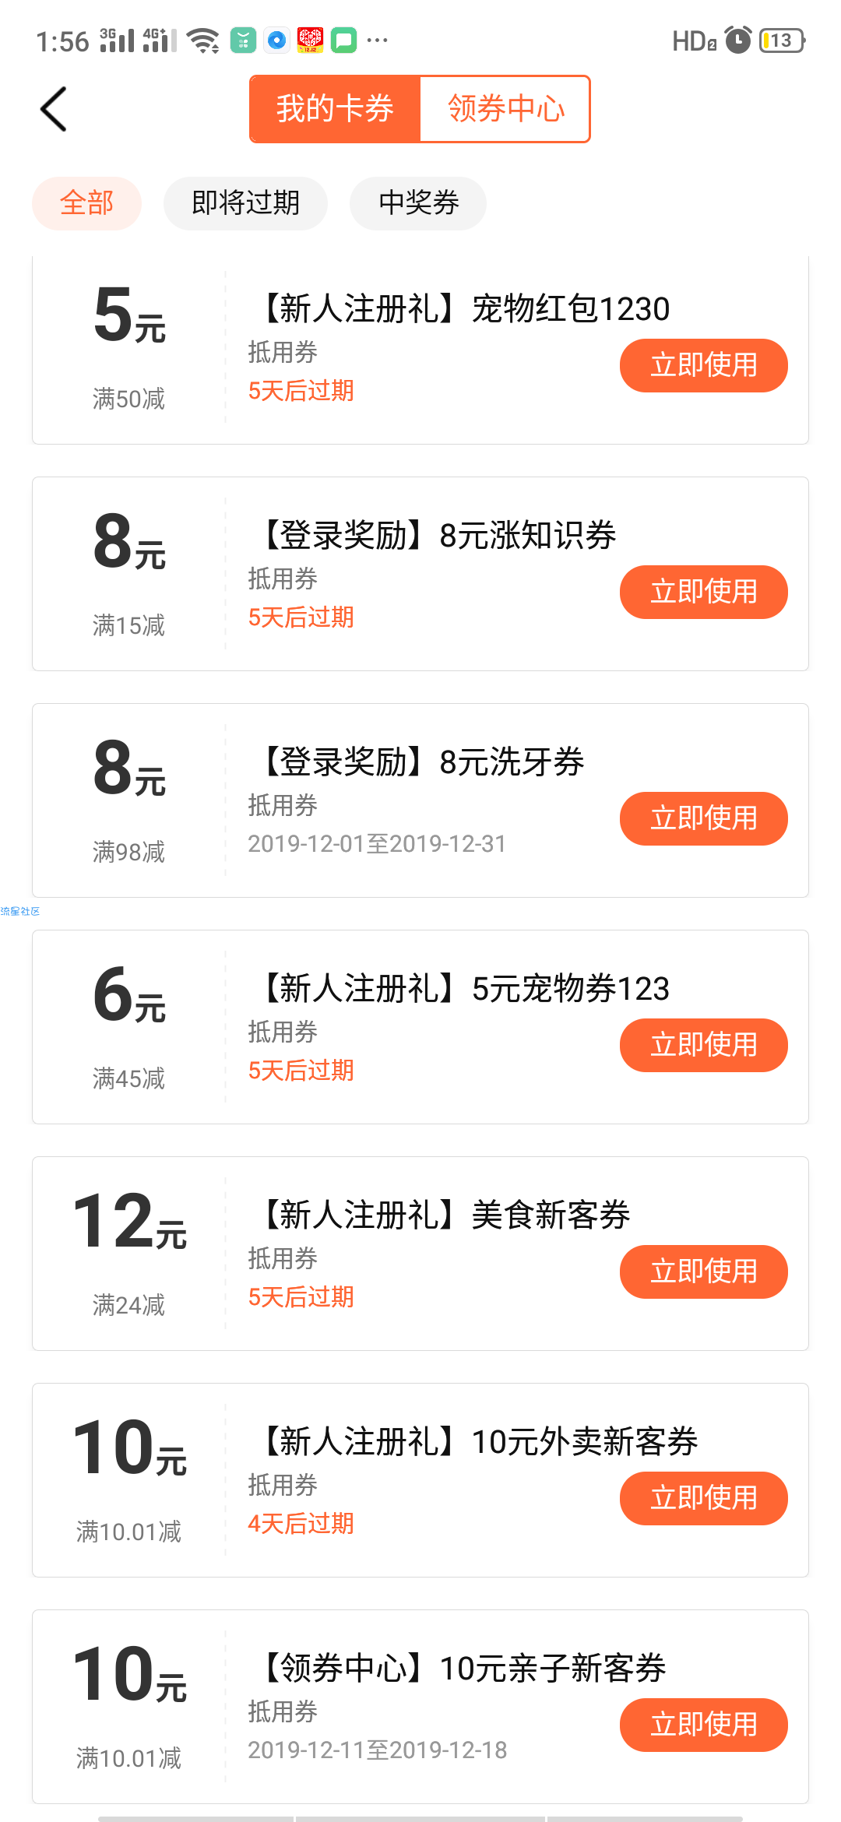Screen dimensions: 841x1822
Task: Use the 5元宠物券123 coupon now
Action: 704,1045
